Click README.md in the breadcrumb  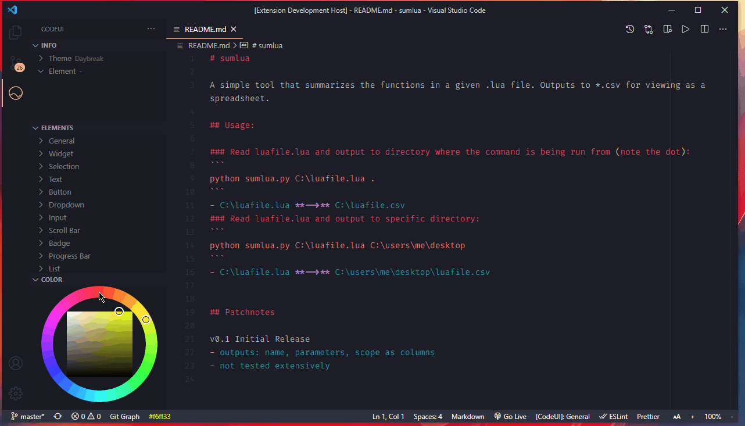(x=209, y=45)
